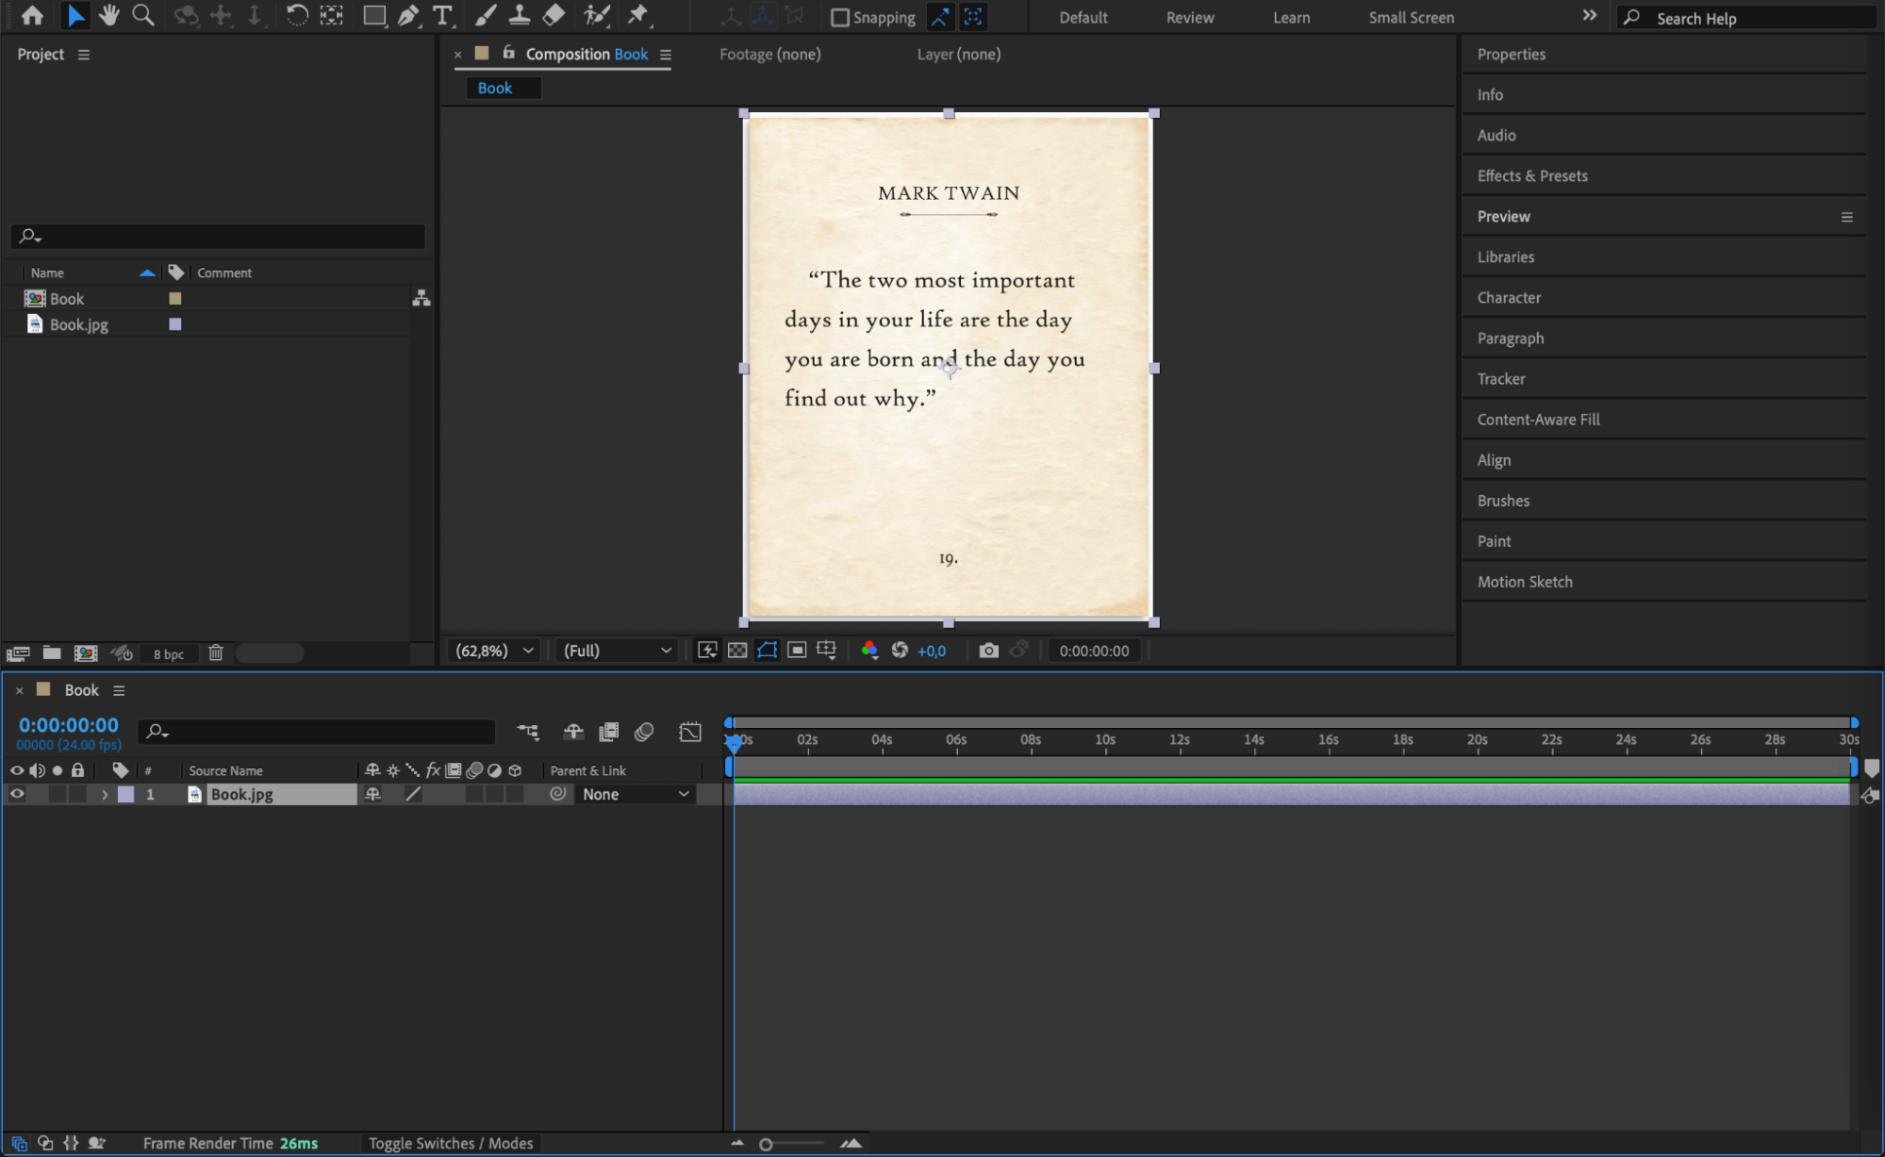Image resolution: width=1885 pixels, height=1157 pixels.
Task: Enable the Snapping checkbox
Action: (839, 17)
